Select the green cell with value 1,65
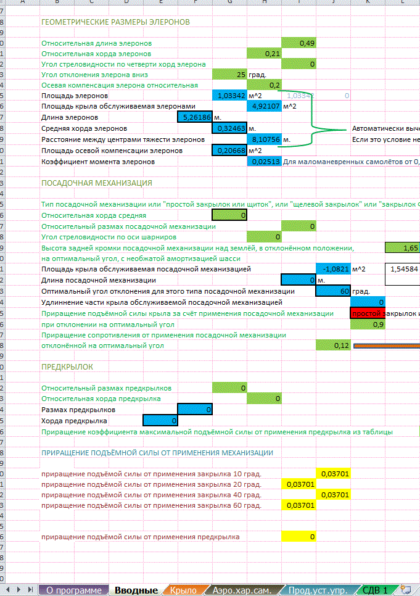Viewport: 420px width, 596px height. click(402, 247)
